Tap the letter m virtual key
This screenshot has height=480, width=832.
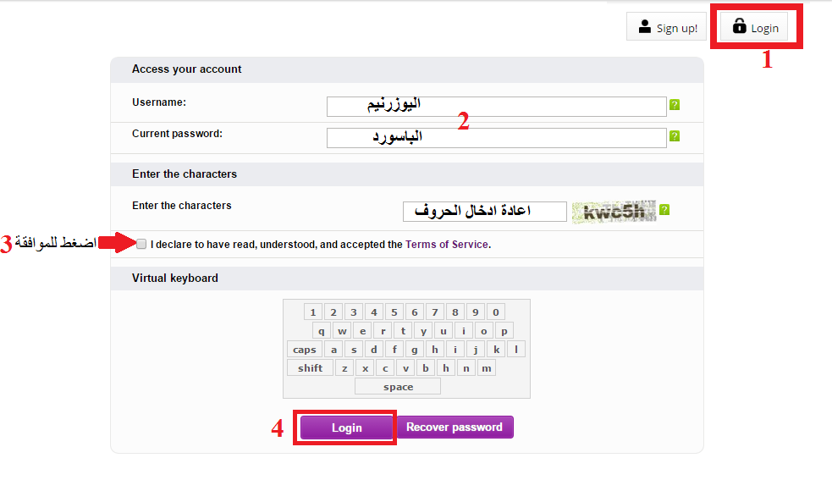click(x=487, y=368)
